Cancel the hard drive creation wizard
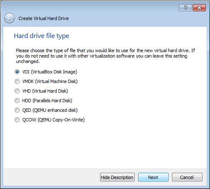Screen dimensions: 210x189 (187, 177)
